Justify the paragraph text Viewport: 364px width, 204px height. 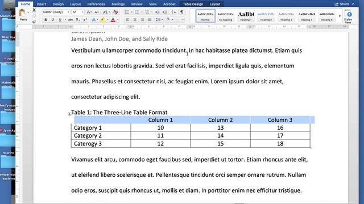pyautogui.click(x=150, y=20)
